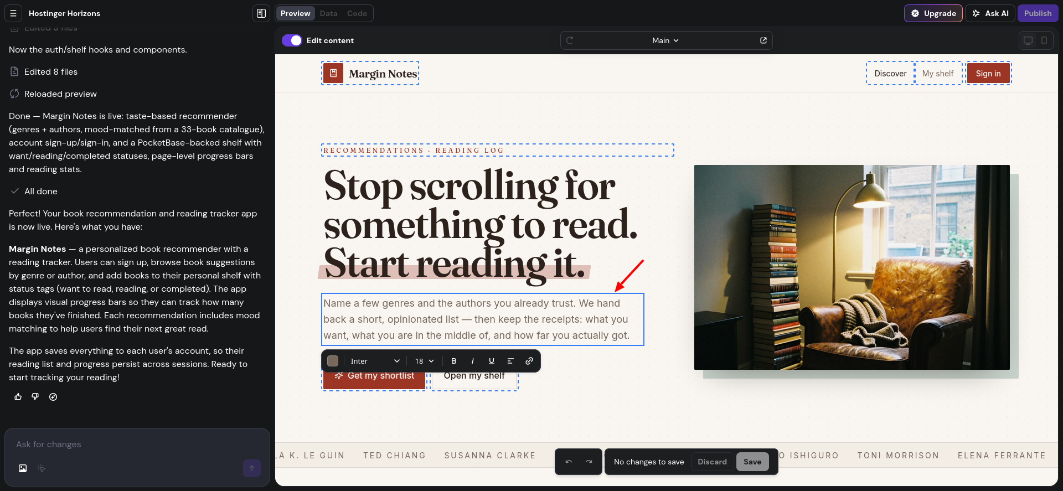Click the element selector icon in the chat box

click(42, 468)
